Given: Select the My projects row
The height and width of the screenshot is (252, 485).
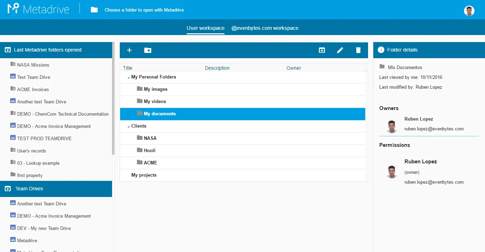Looking at the screenshot, I should pyautogui.click(x=243, y=175).
